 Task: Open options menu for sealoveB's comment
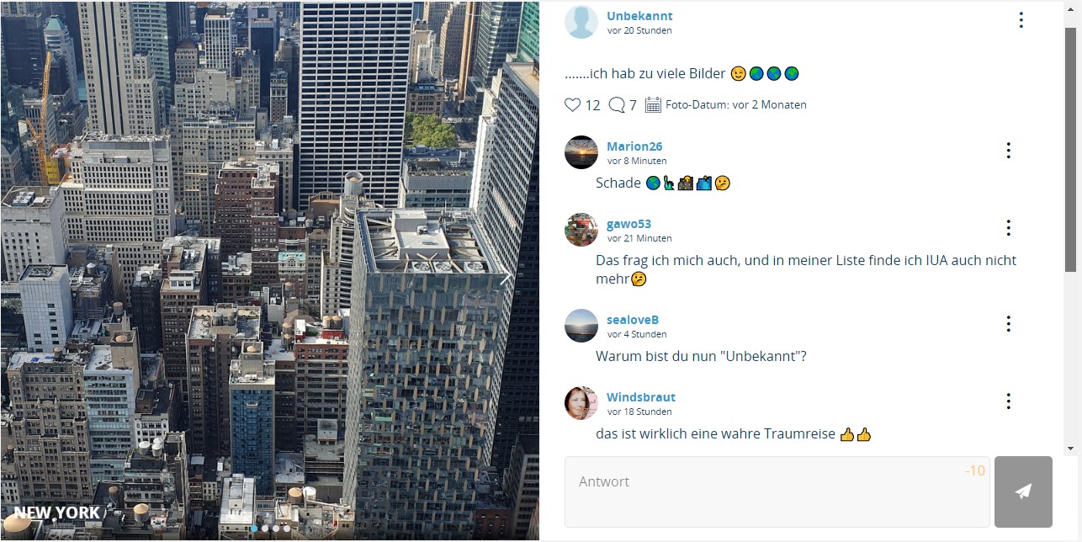click(1008, 324)
